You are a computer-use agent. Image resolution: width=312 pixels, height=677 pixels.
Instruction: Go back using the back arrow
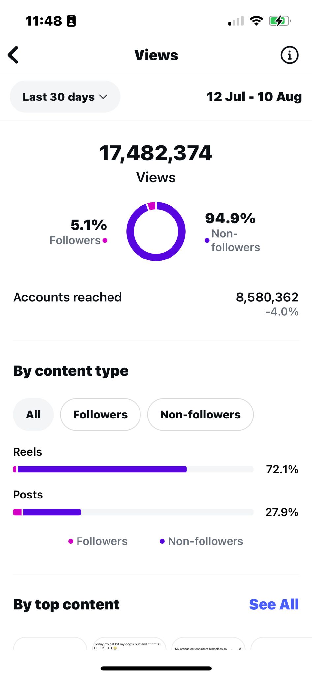(13, 55)
